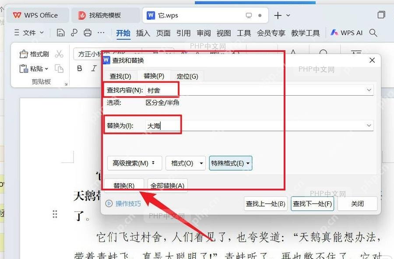Click the paragraph drag handle dots icon
This screenshot has height=259, width=394.
[55, 214]
